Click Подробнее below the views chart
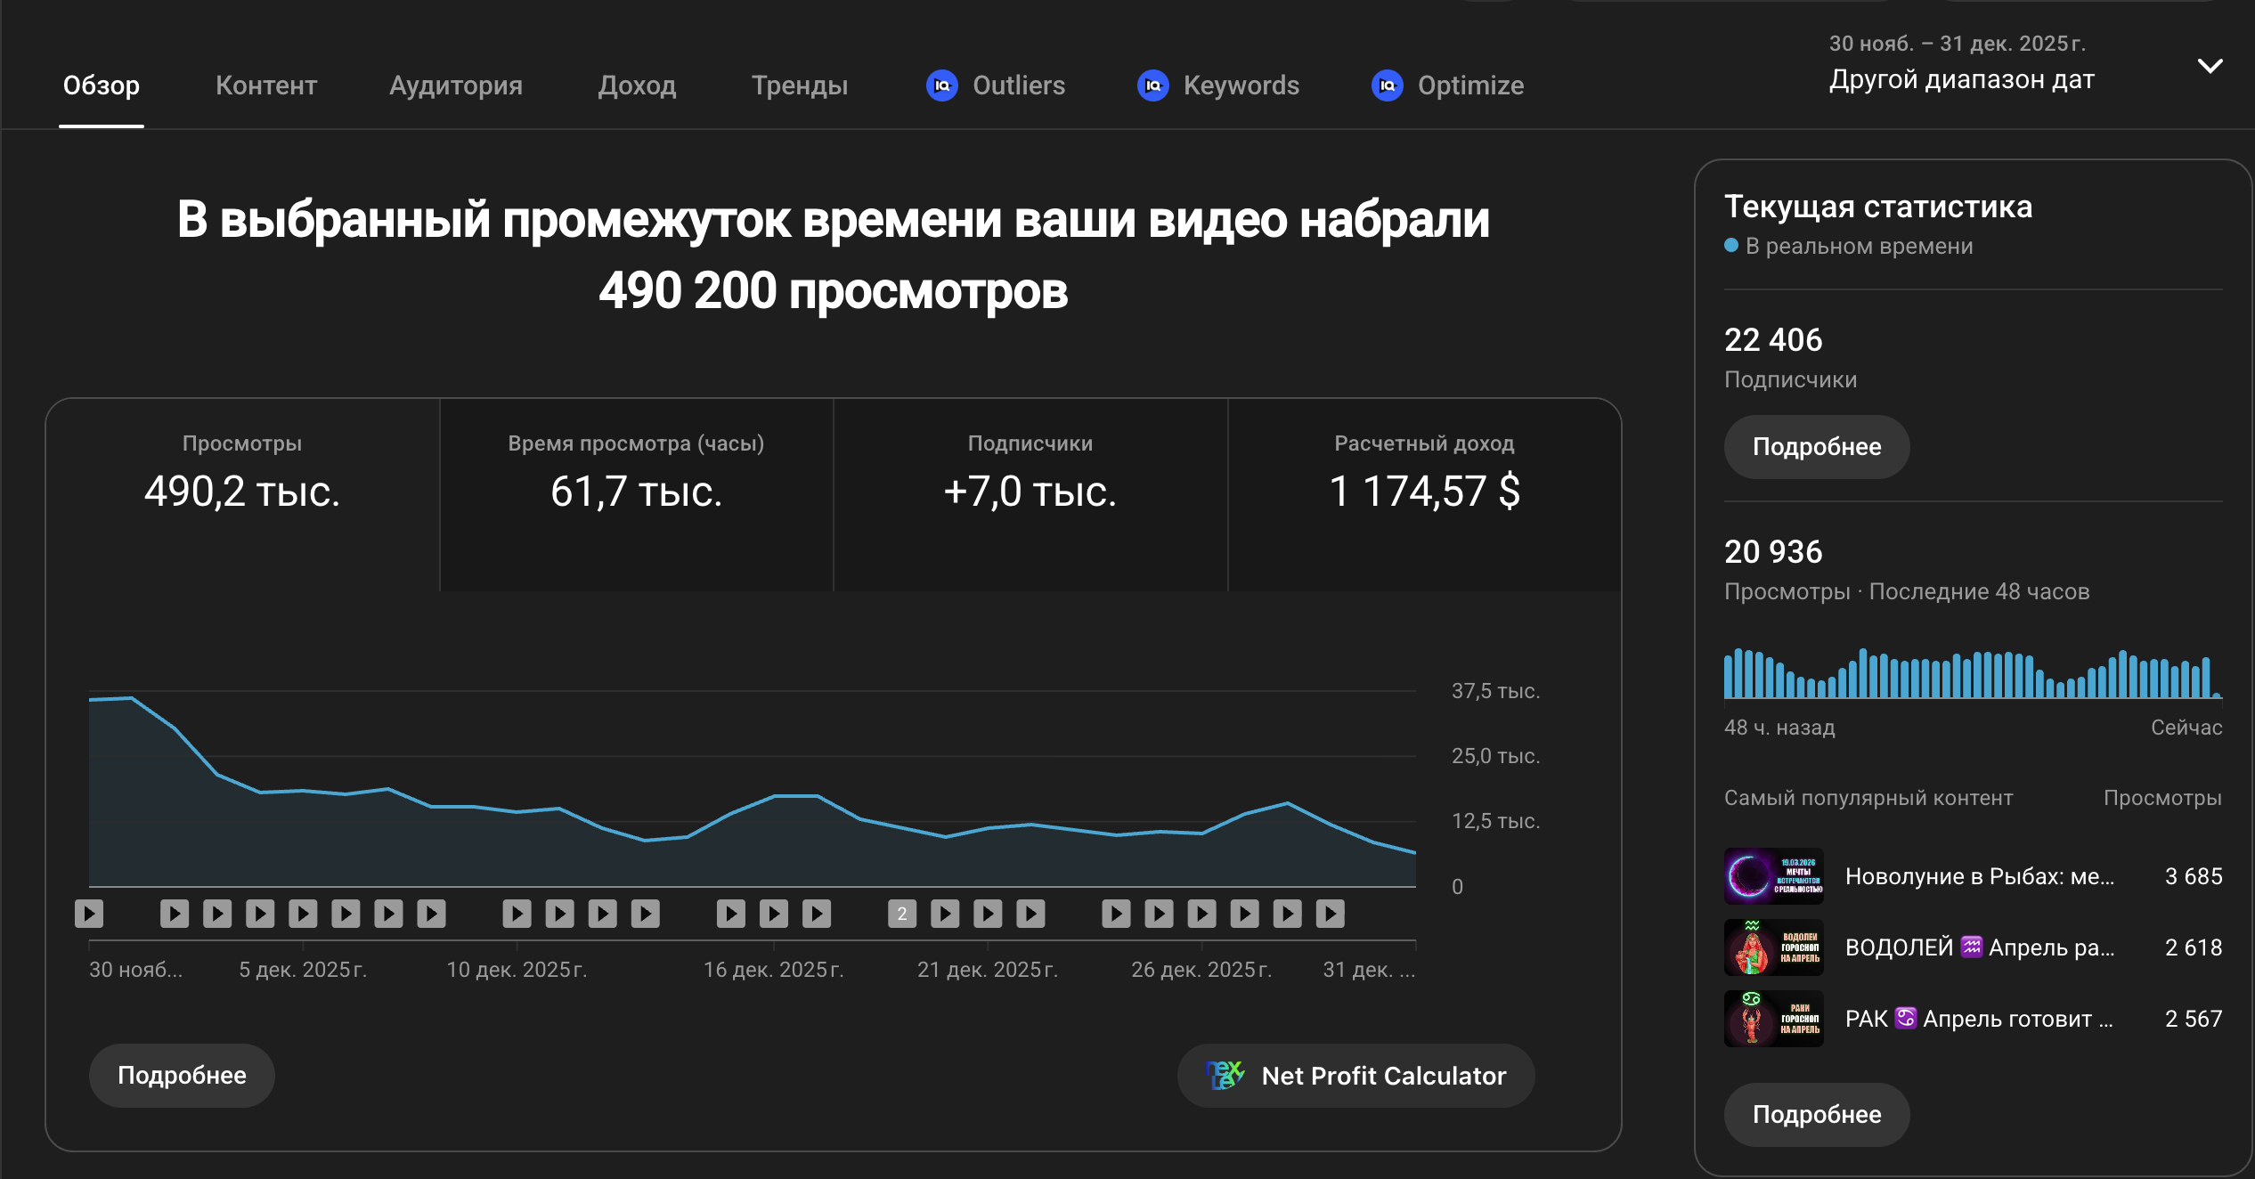The height and width of the screenshot is (1179, 2255). [182, 1075]
